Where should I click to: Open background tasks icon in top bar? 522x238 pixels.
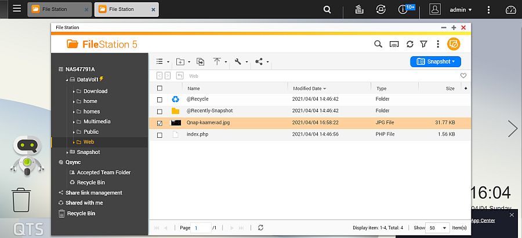[359, 10]
